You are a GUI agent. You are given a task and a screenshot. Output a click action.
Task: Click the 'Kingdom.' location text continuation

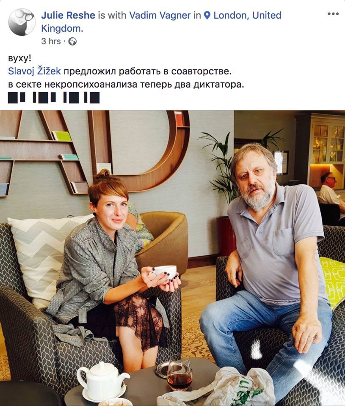62,28
